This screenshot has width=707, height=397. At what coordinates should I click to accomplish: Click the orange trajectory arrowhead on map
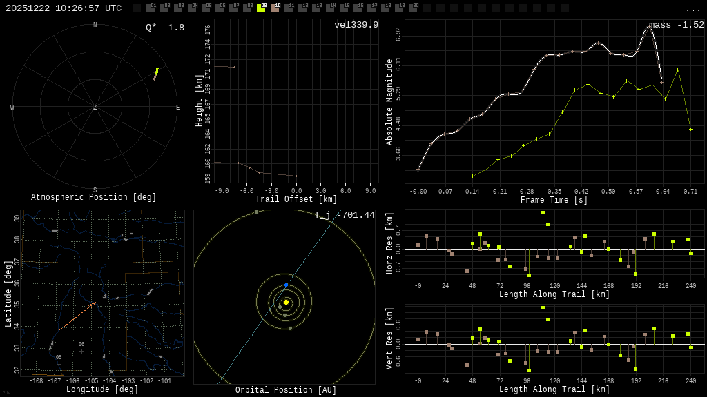[x=94, y=303]
